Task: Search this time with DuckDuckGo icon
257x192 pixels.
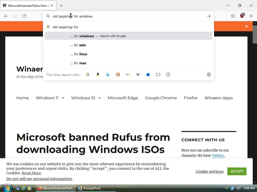Action: click(118, 74)
